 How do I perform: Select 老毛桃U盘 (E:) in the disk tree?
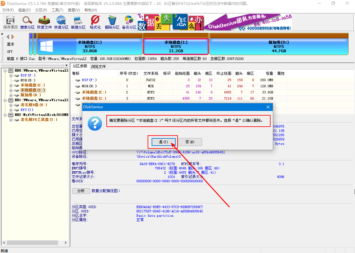(34, 105)
